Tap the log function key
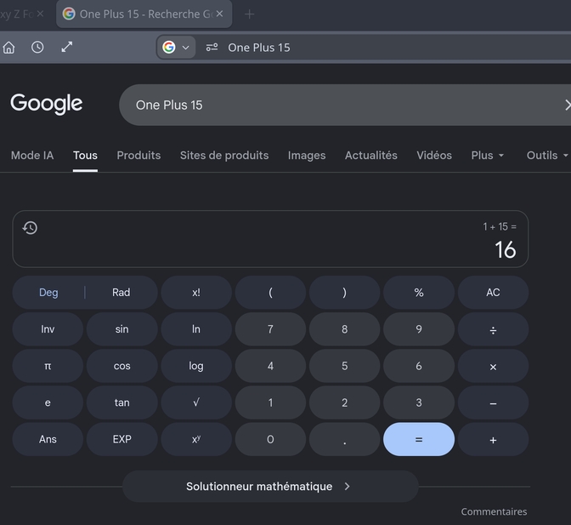571x525 pixels. 196,366
